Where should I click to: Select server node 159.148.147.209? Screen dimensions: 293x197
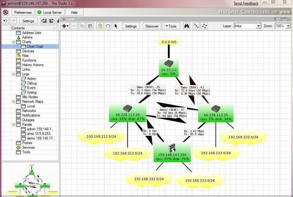(x=172, y=152)
